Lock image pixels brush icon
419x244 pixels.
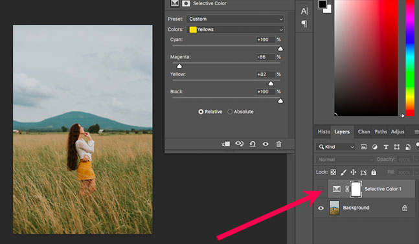tap(343, 172)
